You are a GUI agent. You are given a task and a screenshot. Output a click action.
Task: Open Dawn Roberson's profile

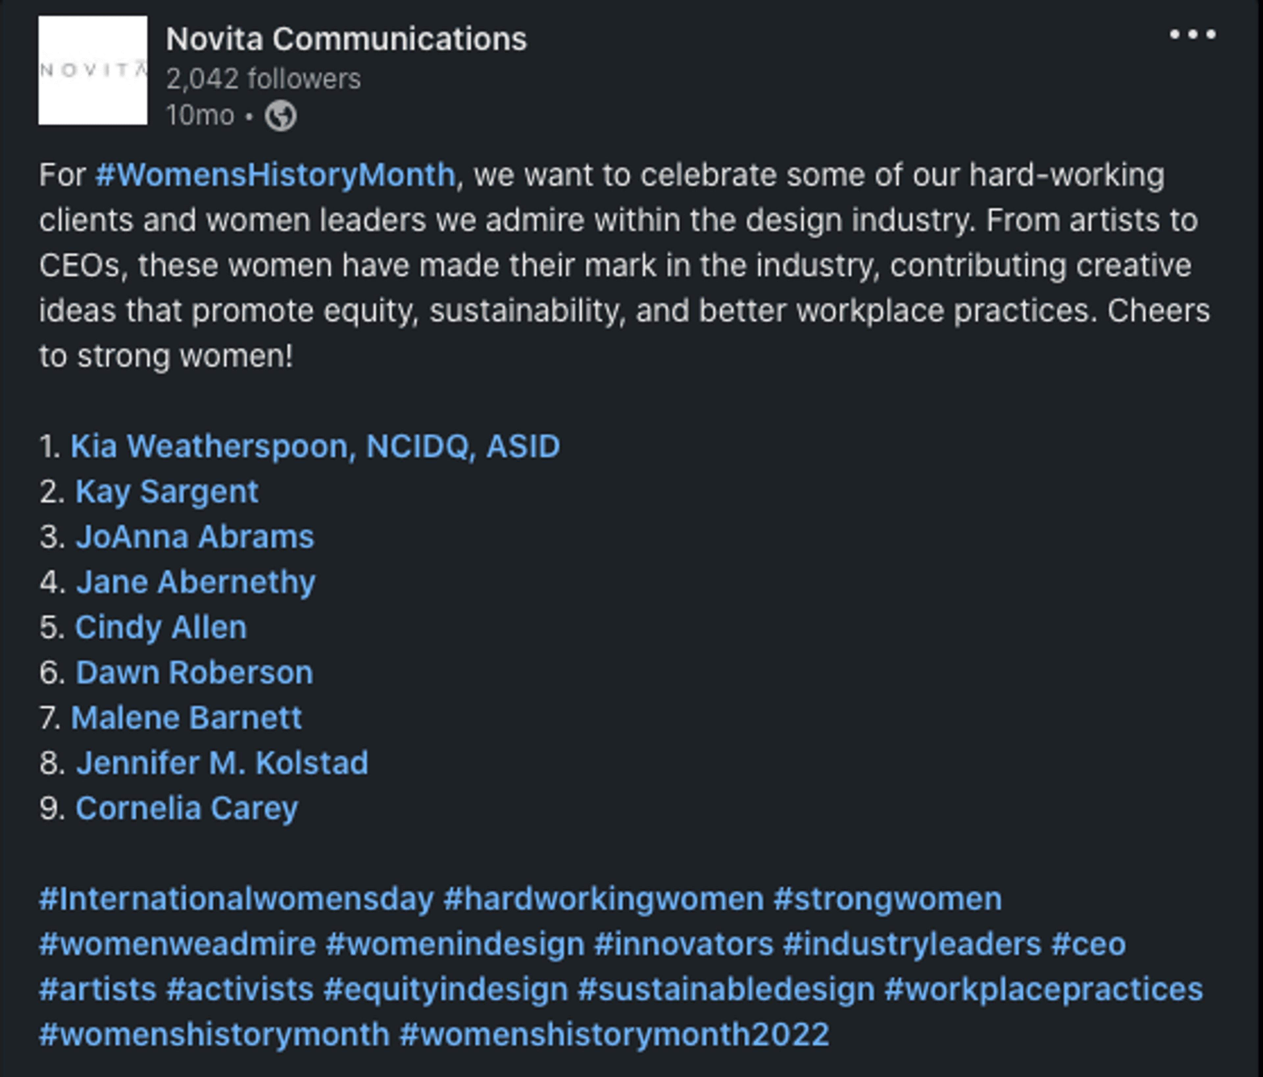click(x=194, y=673)
